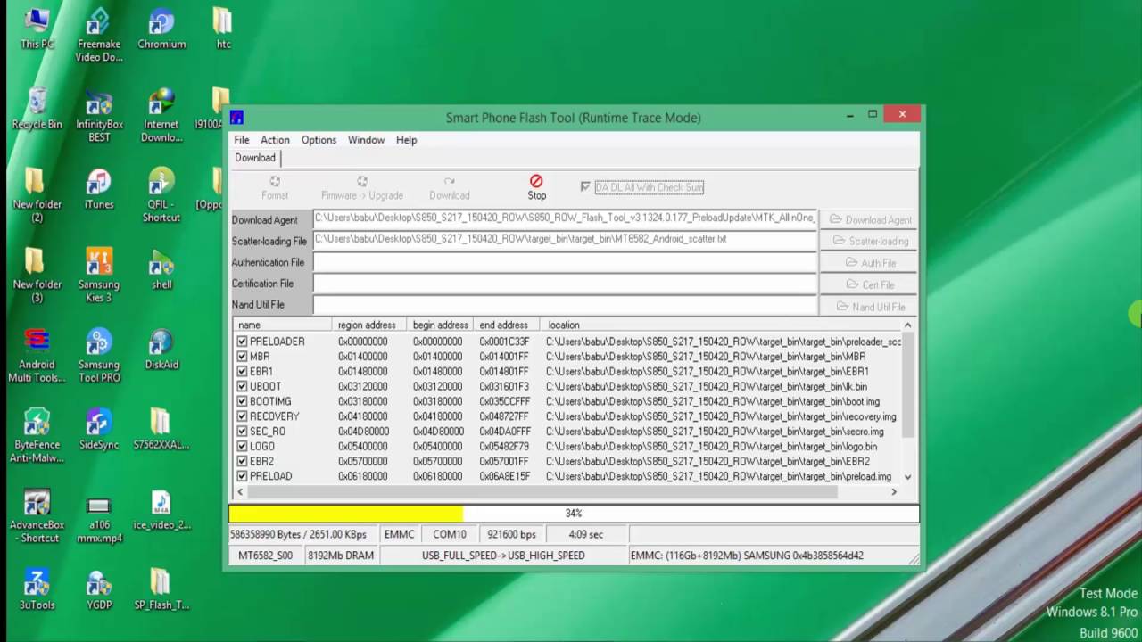This screenshot has height=642, width=1142.
Task: Click the Cert File button
Action: click(869, 284)
